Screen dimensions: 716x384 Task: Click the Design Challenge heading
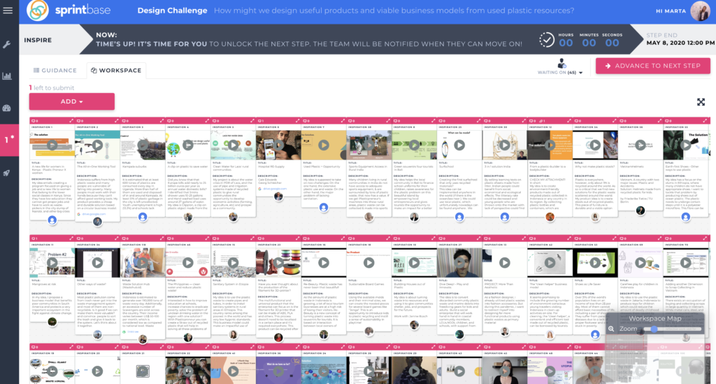[172, 10]
